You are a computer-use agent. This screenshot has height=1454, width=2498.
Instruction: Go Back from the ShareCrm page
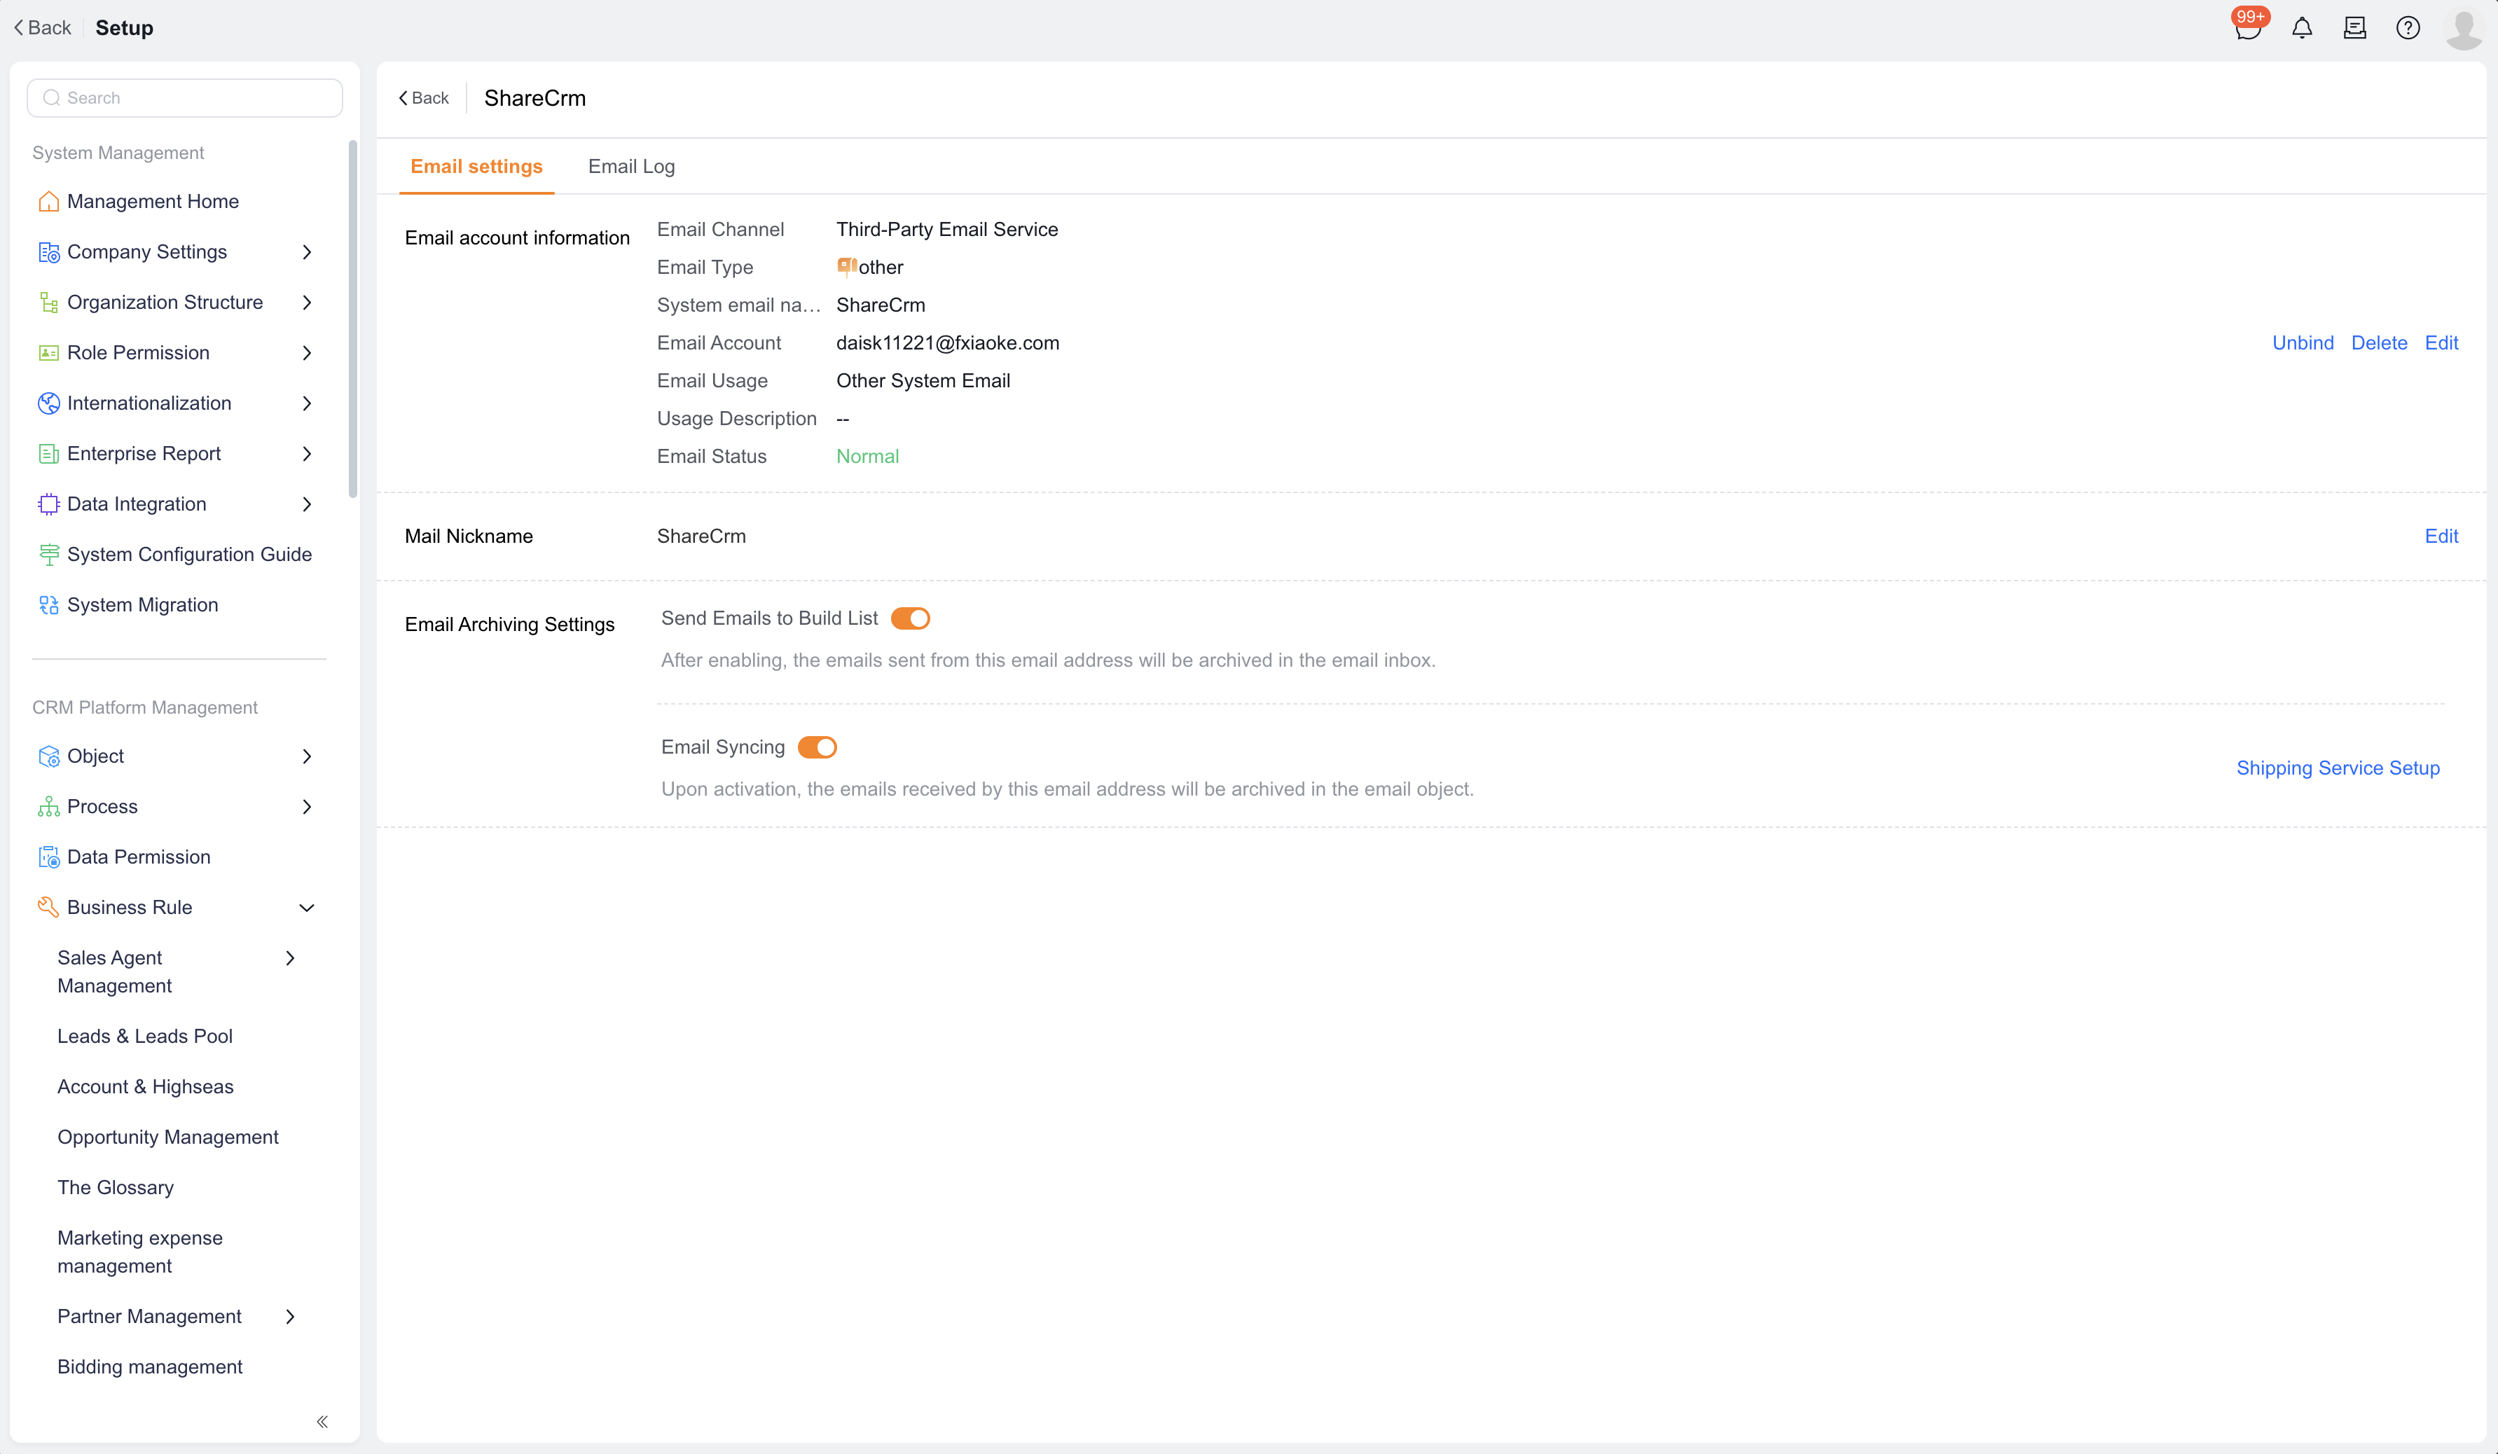click(423, 98)
